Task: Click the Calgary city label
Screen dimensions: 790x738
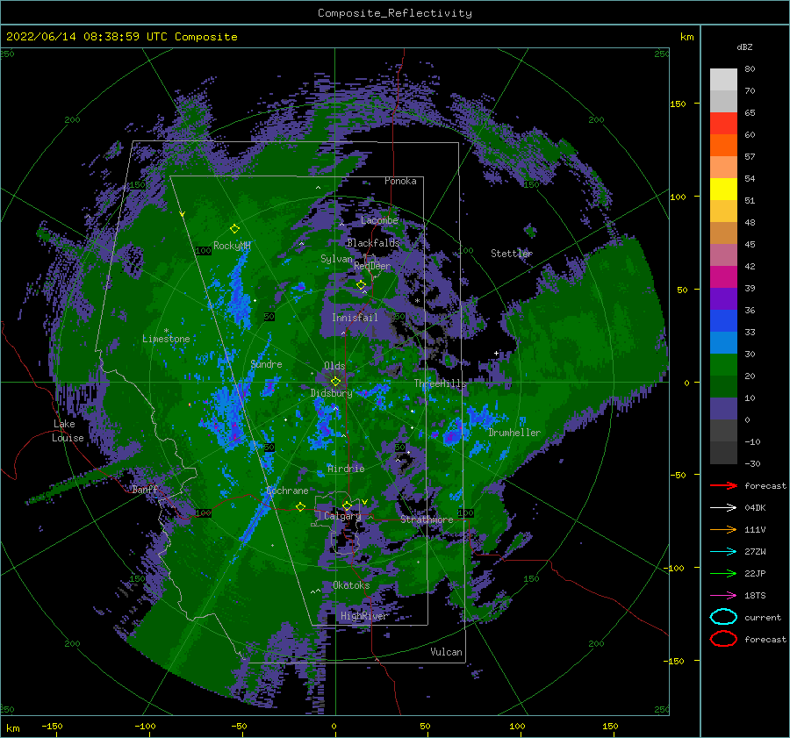Action: click(x=342, y=516)
